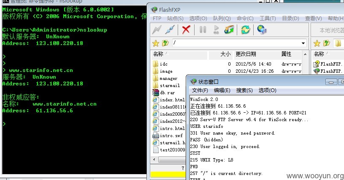Select the starmail.h file row
344x180 pixels.
click(169, 143)
